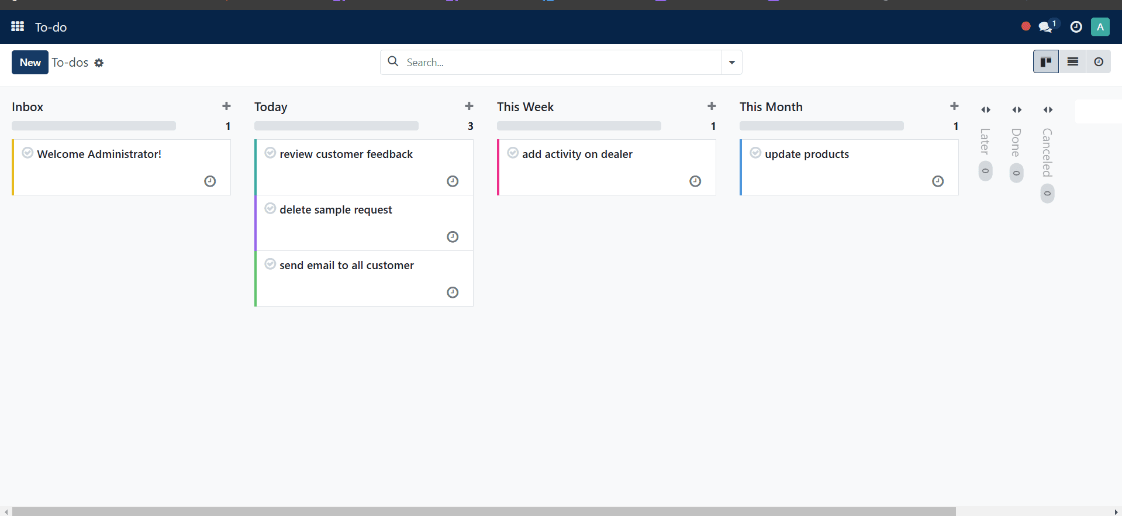
Task: Expand the folded Done column
Action: click(1017, 109)
